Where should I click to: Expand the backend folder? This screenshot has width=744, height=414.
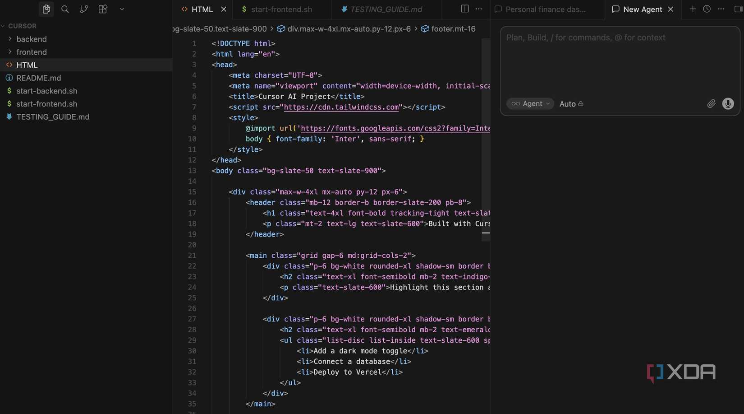[86, 39]
